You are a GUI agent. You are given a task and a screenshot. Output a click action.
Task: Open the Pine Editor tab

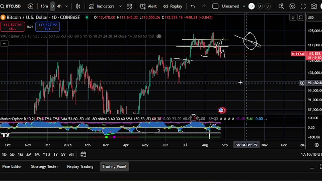pyautogui.click(x=12, y=167)
